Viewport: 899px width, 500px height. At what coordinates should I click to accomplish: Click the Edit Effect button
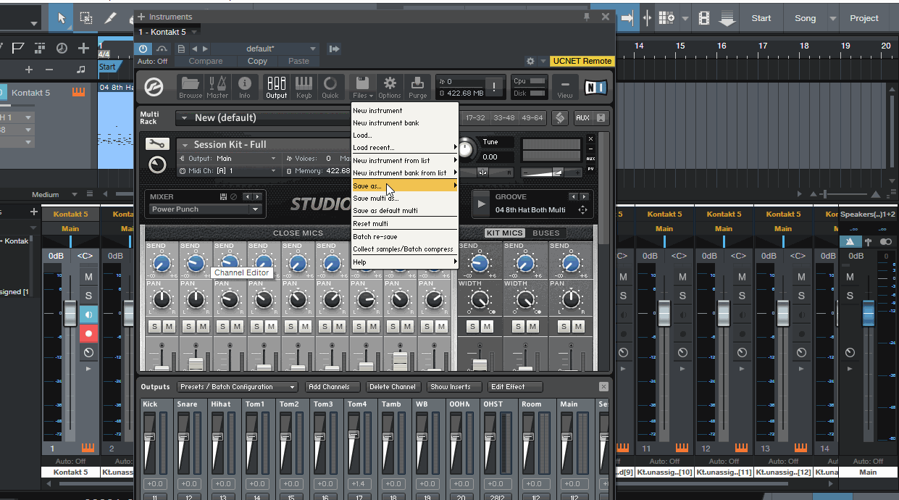coord(514,387)
